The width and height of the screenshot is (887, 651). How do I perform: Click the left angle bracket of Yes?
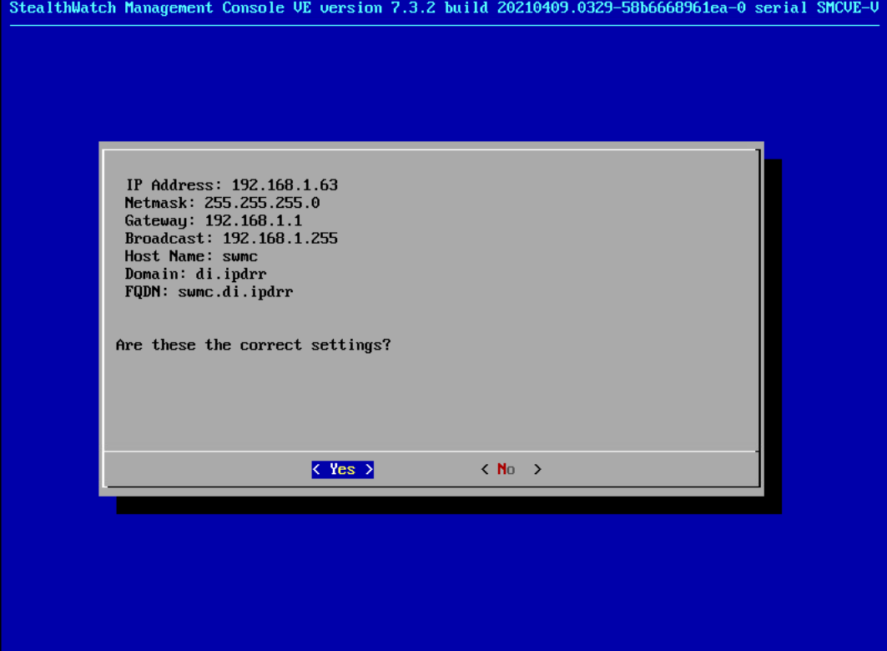316,469
